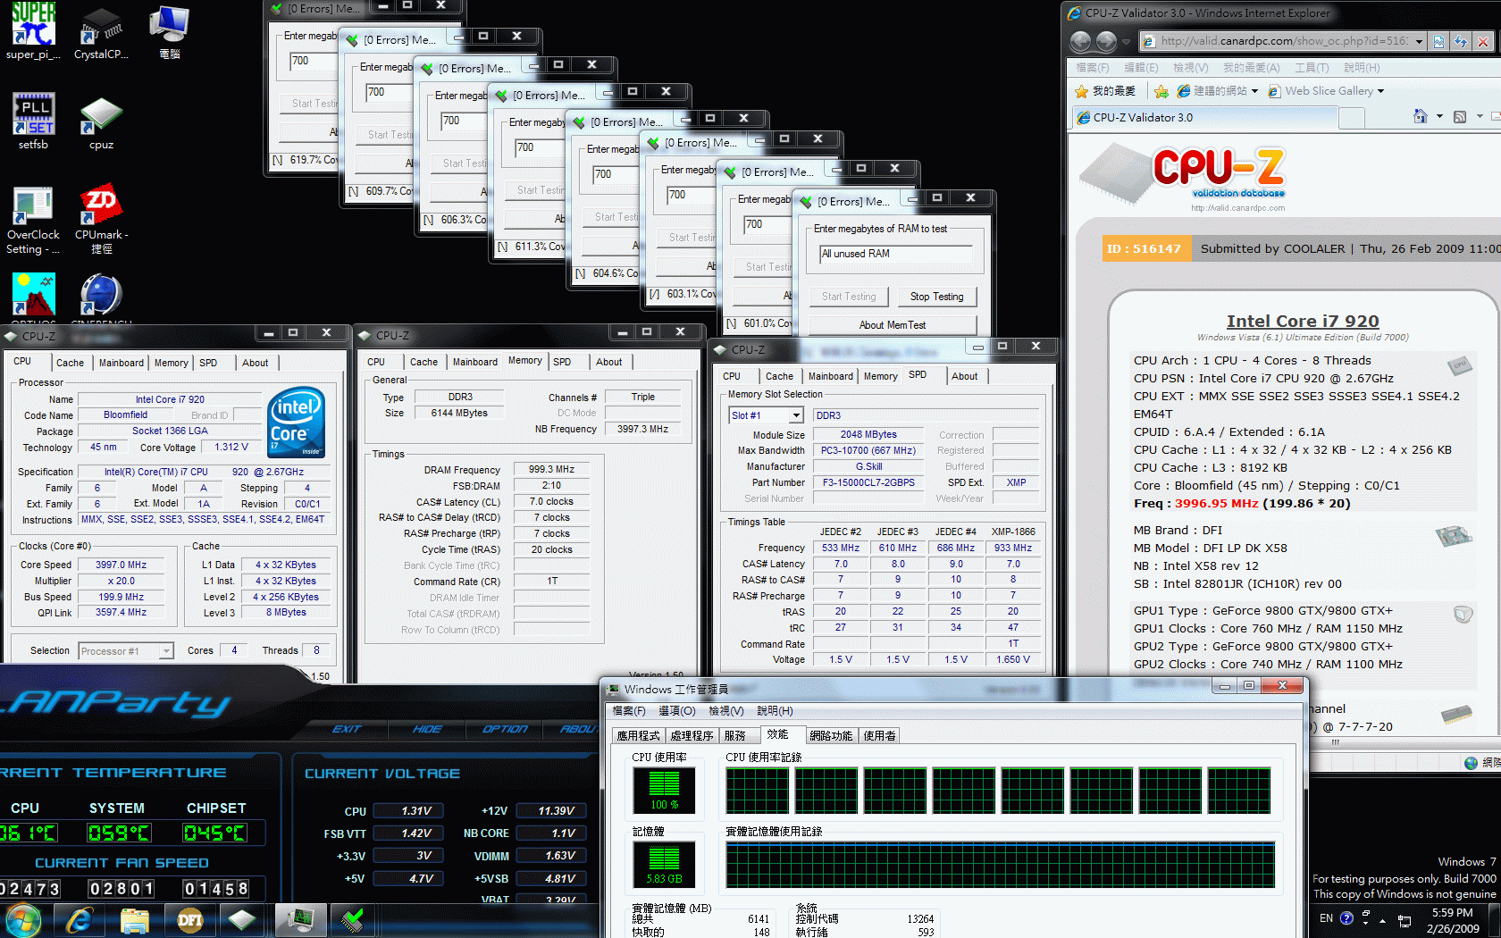This screenshot has width=1501, height=938.
Task: Switch to Task Manager taskbar button
Action: 300,920
